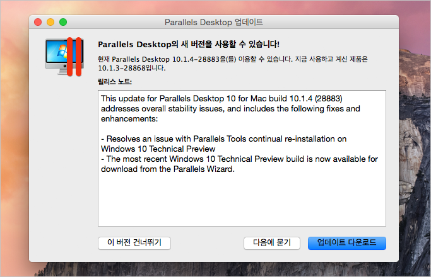Click the headline 'Parallels Desktop의 새 버전을 사용할 수 있습니다!'
The image size is (431, 277).
[189, 44]
